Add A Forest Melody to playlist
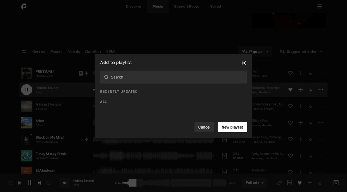The height and width of the screenshot is (192, 347). coord(301,106)
